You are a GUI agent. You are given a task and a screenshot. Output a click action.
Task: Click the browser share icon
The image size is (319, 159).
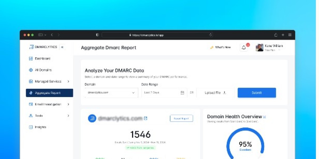point(276,35)
